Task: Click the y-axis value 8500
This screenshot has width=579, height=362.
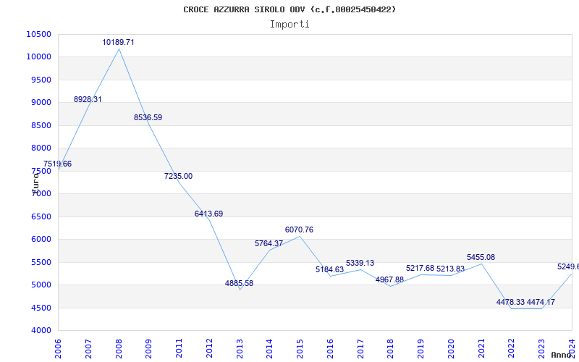Action: pyautogui.click(x=41, y=125)
